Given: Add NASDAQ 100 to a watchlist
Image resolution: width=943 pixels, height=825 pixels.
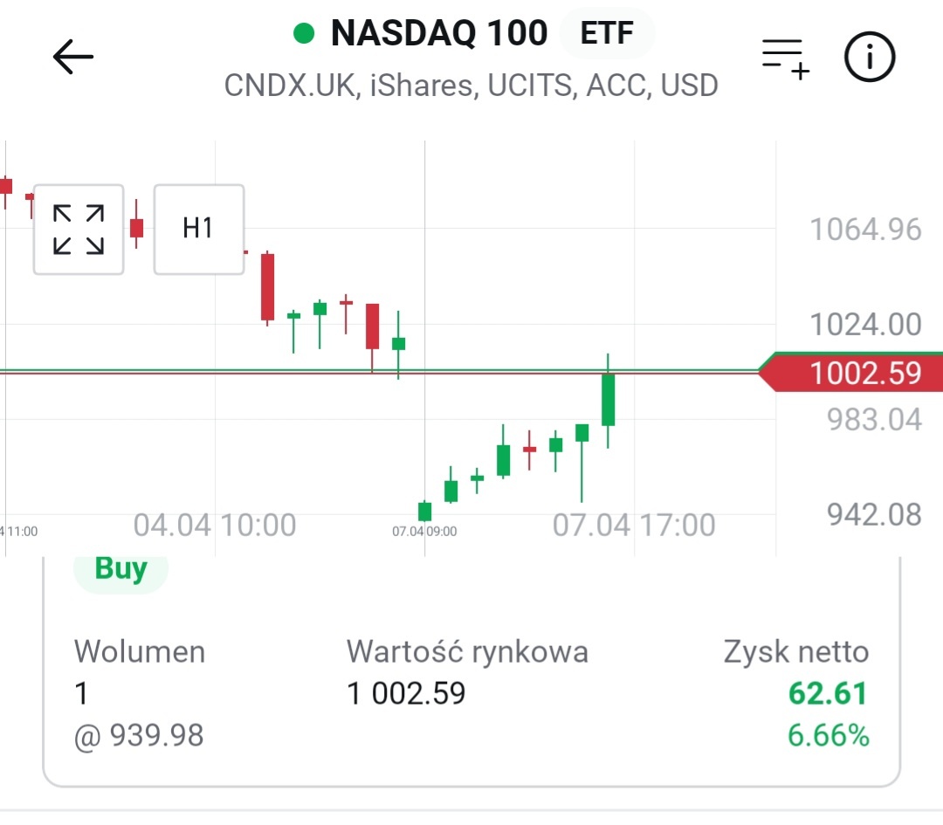Looking at the screenshot, I should click(786, 58).
